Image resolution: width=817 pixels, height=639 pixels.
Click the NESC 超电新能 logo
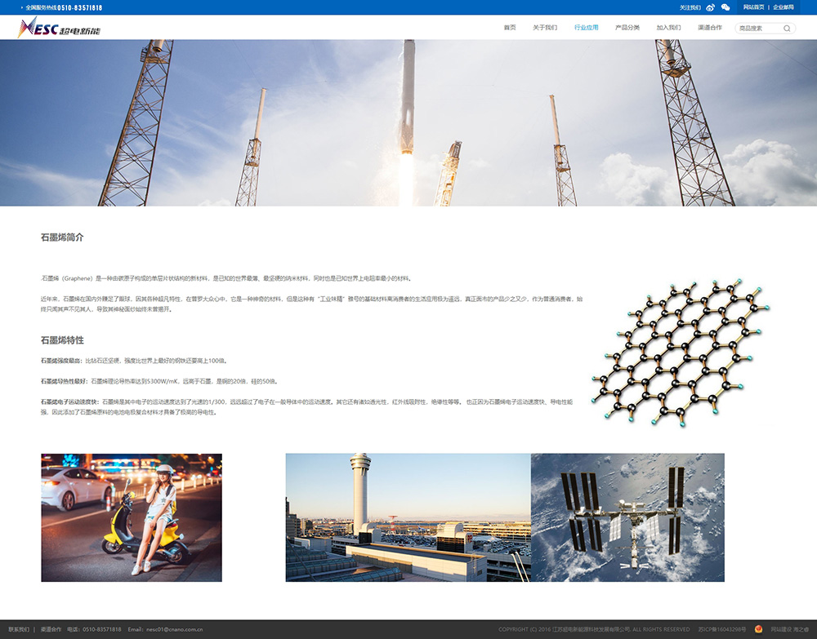pos(59,28)
